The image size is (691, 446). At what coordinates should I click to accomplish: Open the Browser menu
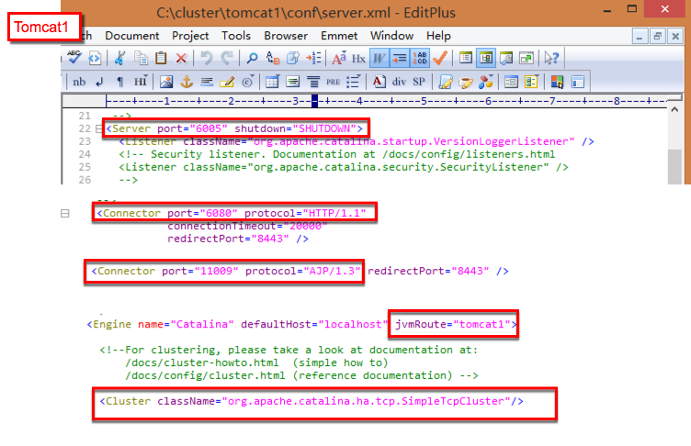click(286, 36)
